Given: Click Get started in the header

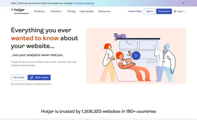Looking at the screenshot, I should (x=164, y=11).
